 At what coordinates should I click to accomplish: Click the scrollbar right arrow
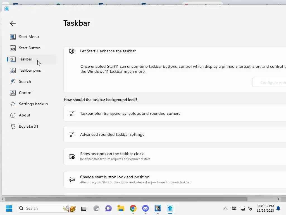[x=279, y=199]
